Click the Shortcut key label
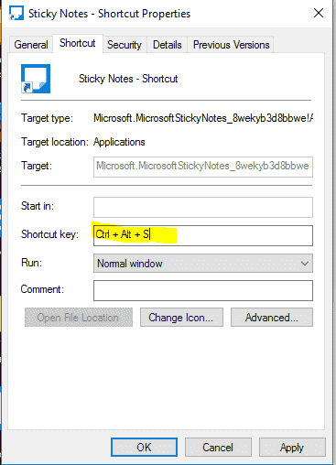Viewport: 336px width, 465px height. pos(49,234)
